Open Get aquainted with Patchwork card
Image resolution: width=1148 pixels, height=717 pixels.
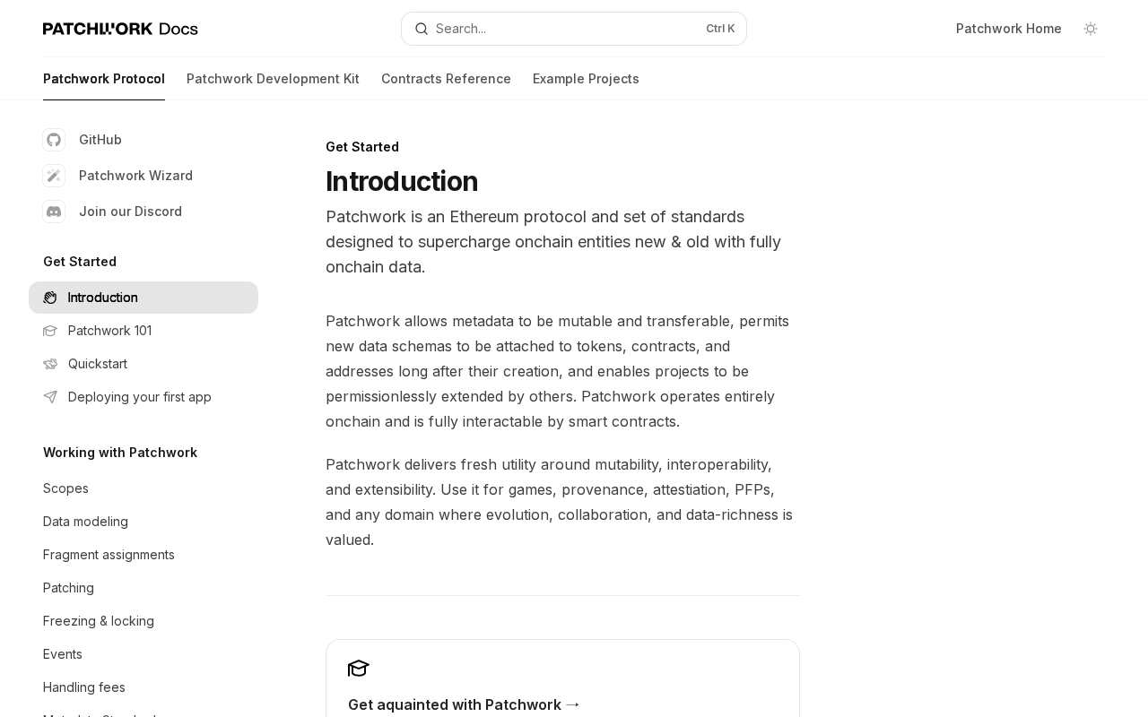pyautogui.click(x=464, y=704)
